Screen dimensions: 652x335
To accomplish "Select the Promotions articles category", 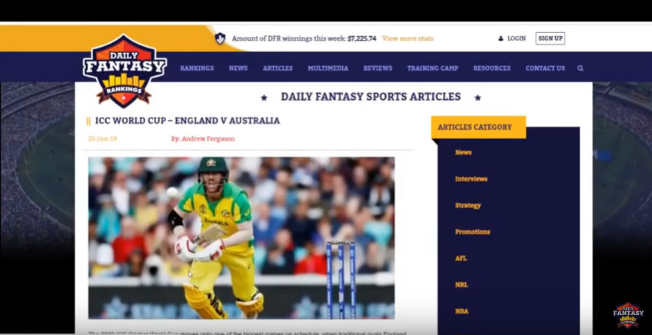I will click(x=472, y=232).
